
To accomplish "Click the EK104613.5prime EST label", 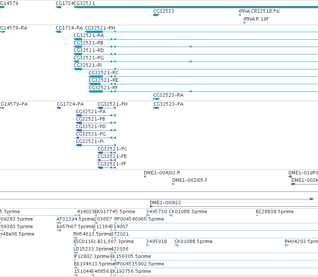I will pos(94,264).
